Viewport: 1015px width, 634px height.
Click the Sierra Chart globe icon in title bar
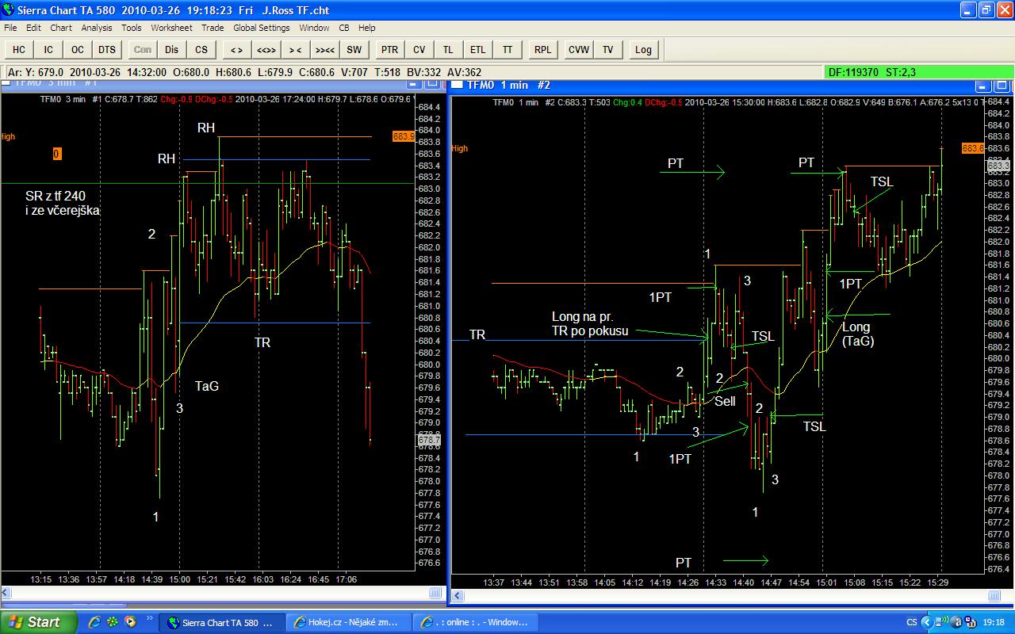tap(10, 10)
